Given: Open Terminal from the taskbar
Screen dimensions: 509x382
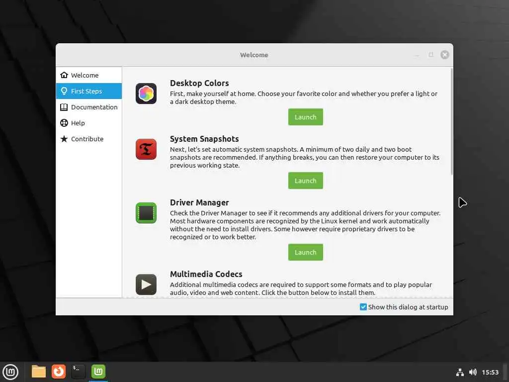Looking at the screenshot, I should [x=78, y=372].
